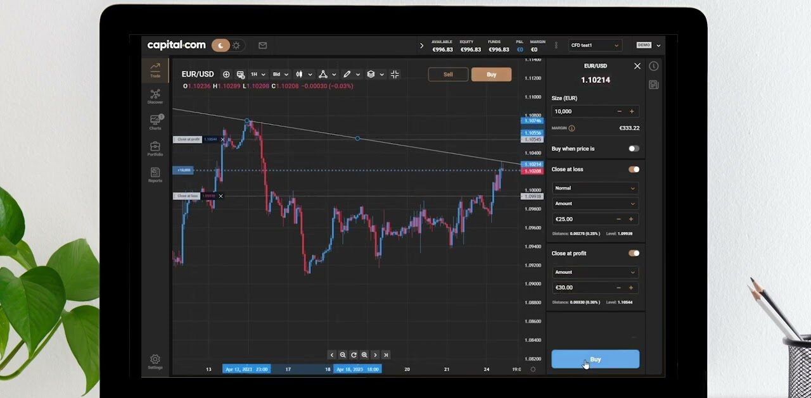811x398 pixels.
Task: Decrease trade size with minus button
Action: [619, 111]
